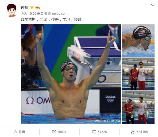Open the poolside pose photo thumbnail
The image size is (158, 137).
[138, 74]
